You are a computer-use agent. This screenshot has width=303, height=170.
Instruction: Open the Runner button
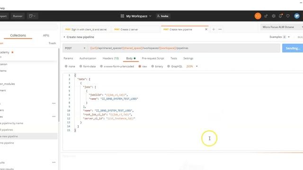tap(18, 16)
